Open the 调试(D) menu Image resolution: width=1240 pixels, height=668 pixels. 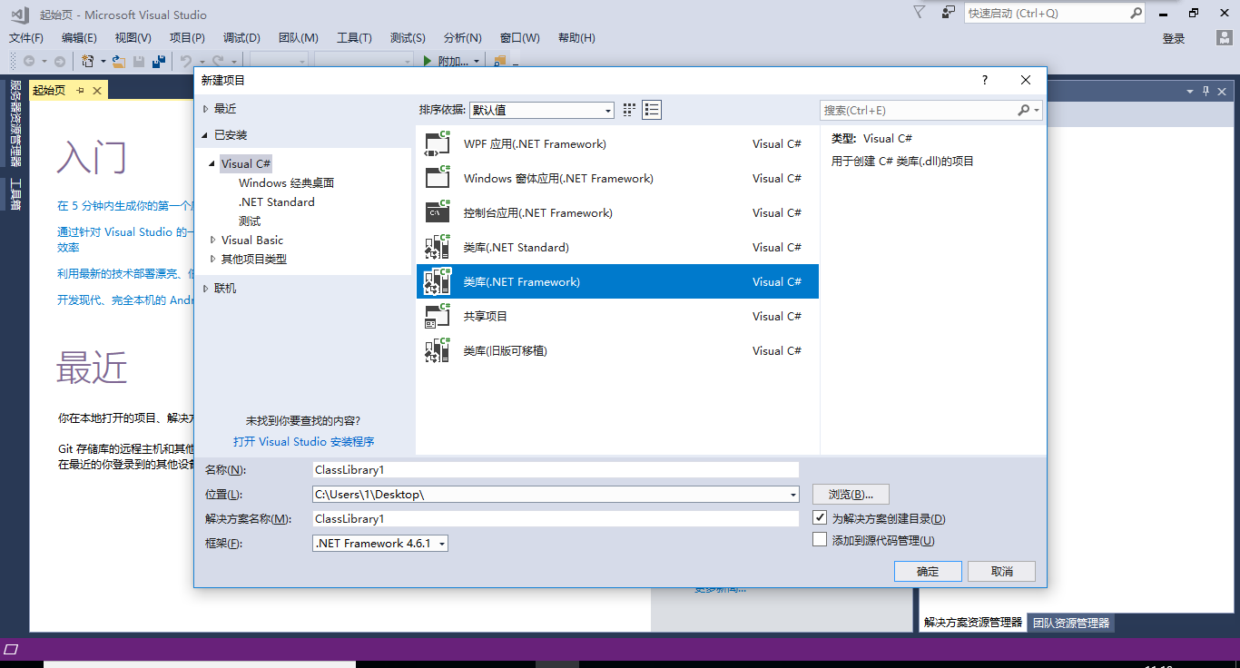pyautogui.click(x=241, y=38)
